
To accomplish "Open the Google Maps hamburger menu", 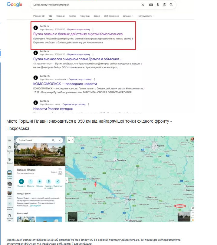I will tap(10, 141).
